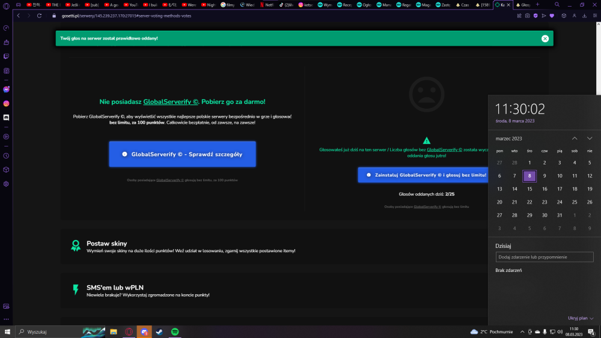Open Easy Setup sliders icon
This screenshot has width=601, height=338.
coord(595,16)
